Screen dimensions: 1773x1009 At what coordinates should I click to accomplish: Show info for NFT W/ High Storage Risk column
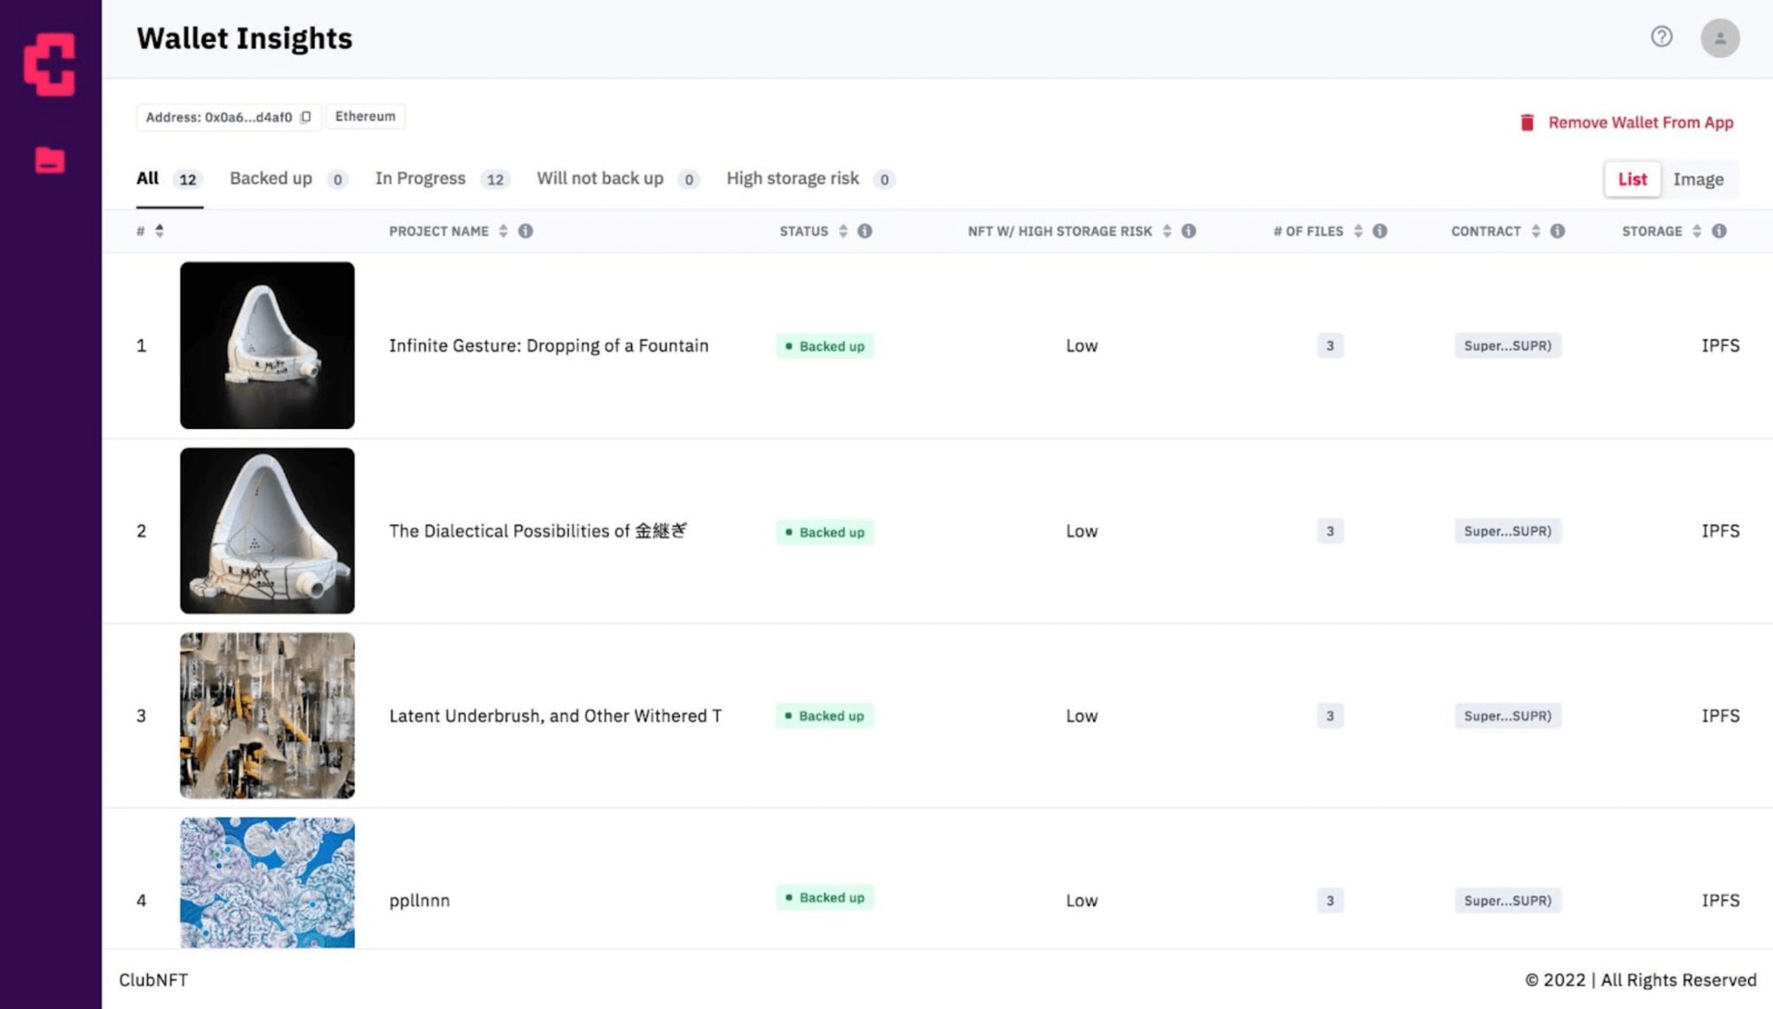pyautogui.click(x=1189, y=231)
